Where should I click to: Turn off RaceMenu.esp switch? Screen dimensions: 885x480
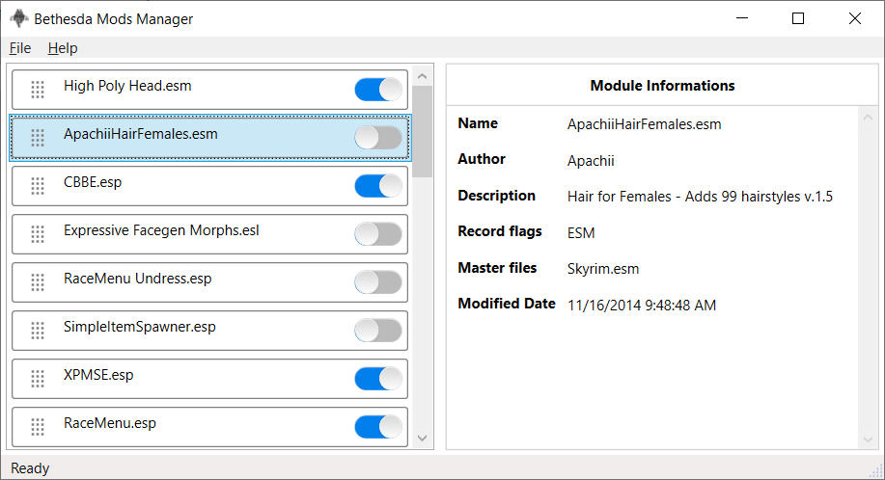coord(378,426)
